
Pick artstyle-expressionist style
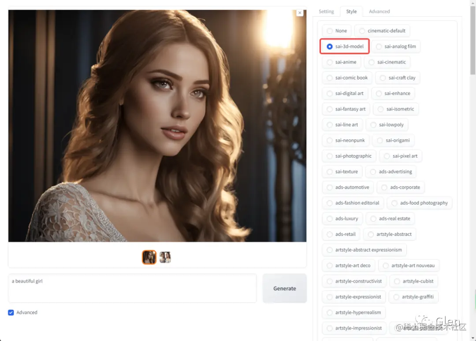pyautogui.click(x=353, y=297)
